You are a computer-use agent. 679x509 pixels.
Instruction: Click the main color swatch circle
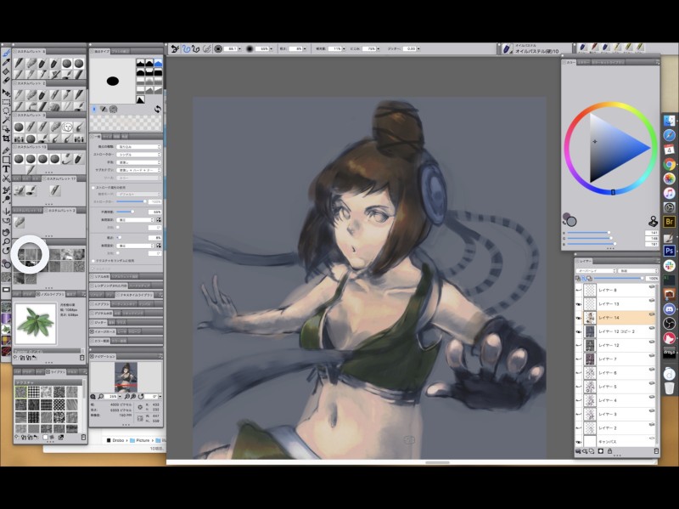[x=571, y=222]
